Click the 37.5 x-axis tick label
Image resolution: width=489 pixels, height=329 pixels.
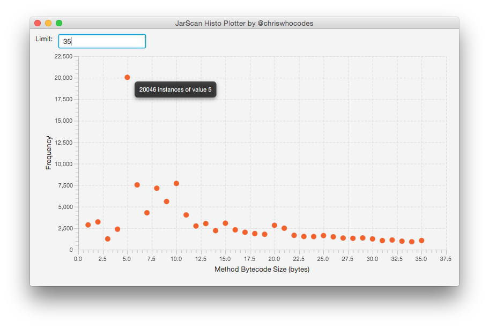pyautogui.click(x=446, y=259)
